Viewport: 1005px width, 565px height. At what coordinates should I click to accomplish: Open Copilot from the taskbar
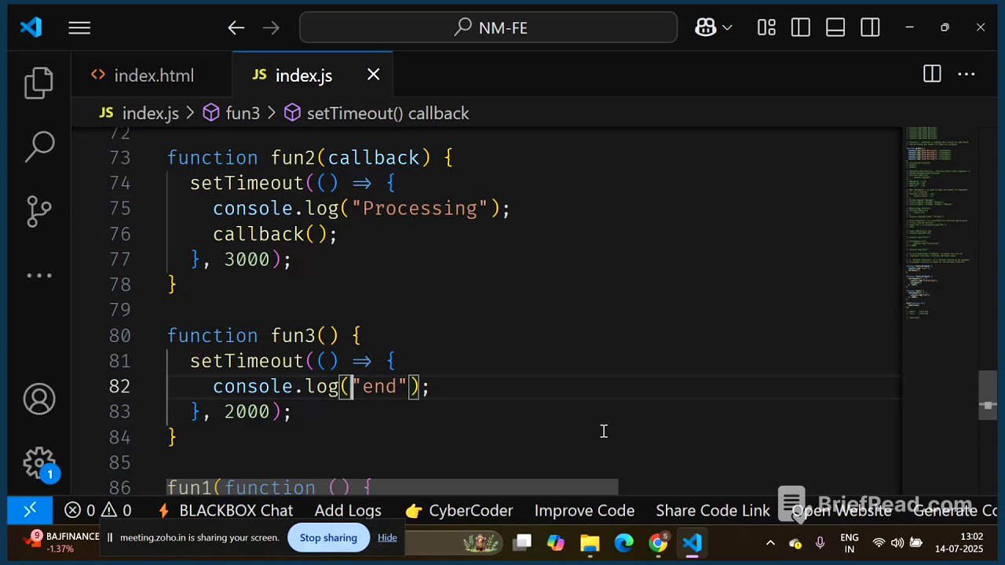coord(556,543)
